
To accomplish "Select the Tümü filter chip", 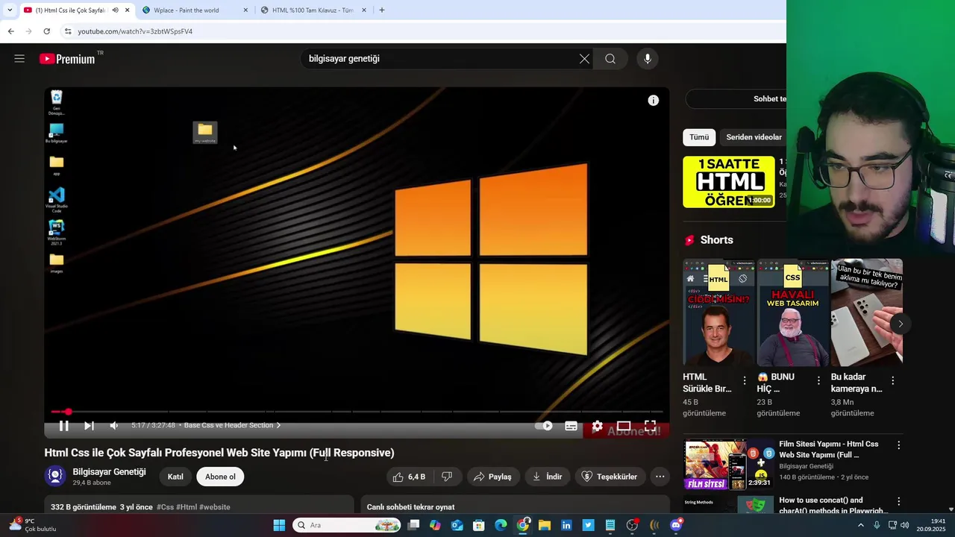I will tap(699, 137).
